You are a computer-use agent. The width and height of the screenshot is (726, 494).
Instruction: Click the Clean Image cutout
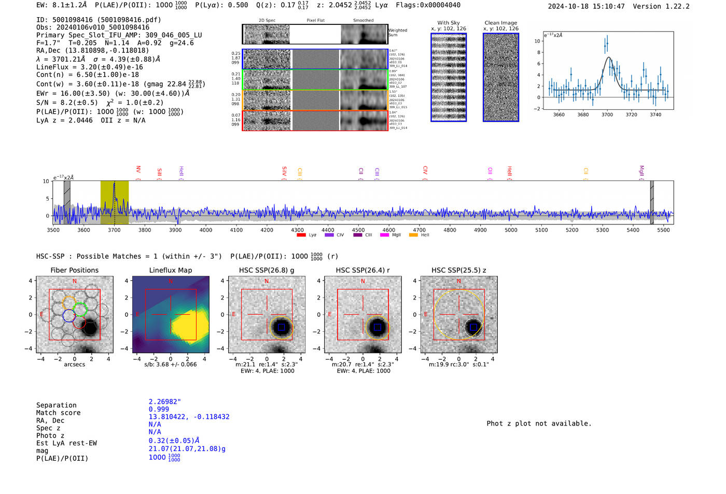[501, 77]
